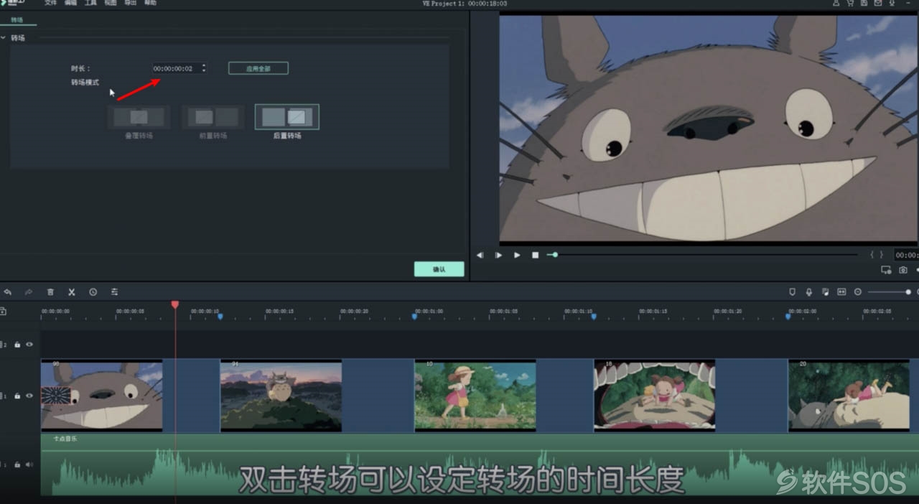
Task: Click the zoom-to-fit timeline icon
Action: pyautogui.click(x=841, y=292)
